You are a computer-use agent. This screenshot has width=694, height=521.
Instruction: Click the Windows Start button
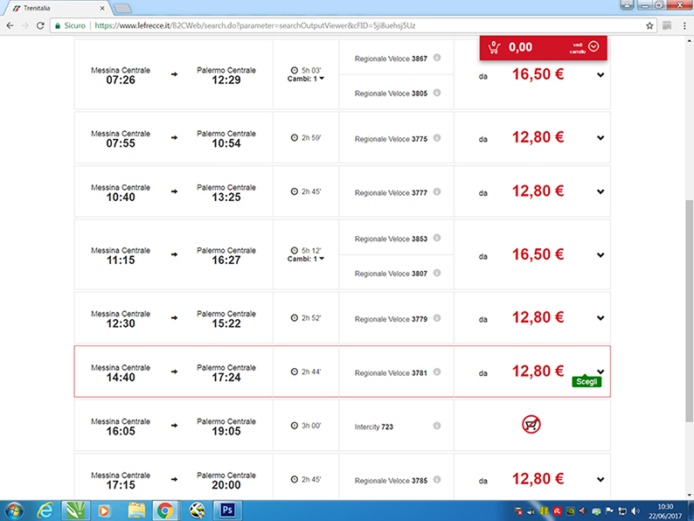pos(15,510)
